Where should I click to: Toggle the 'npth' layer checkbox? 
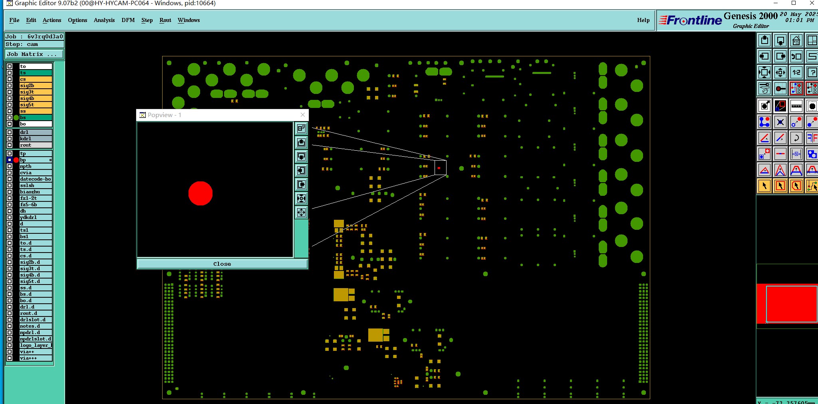click(x=10, y=166)
